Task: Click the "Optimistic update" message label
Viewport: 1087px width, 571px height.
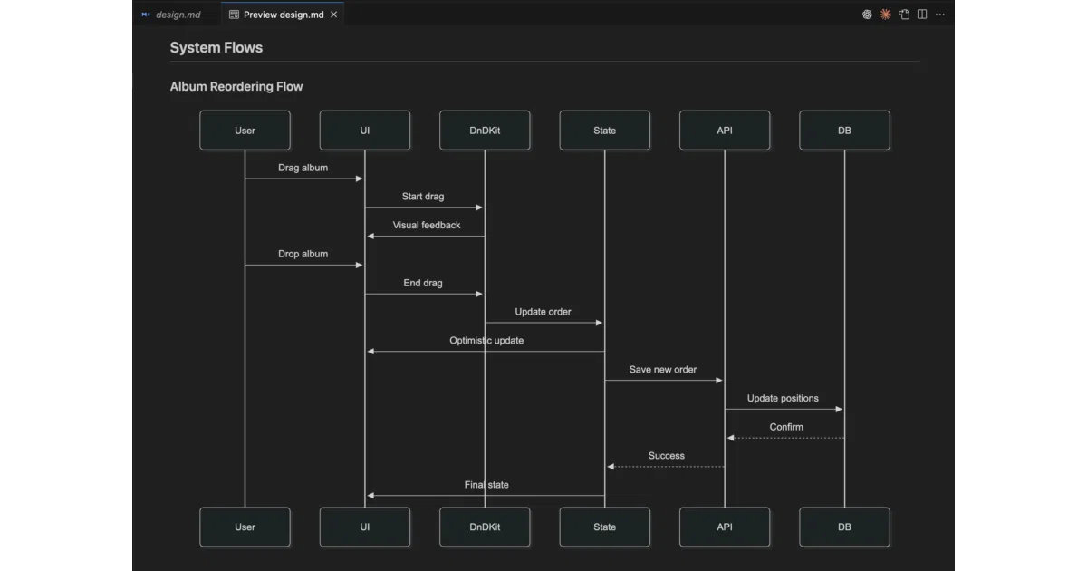Action: point(486,341)
